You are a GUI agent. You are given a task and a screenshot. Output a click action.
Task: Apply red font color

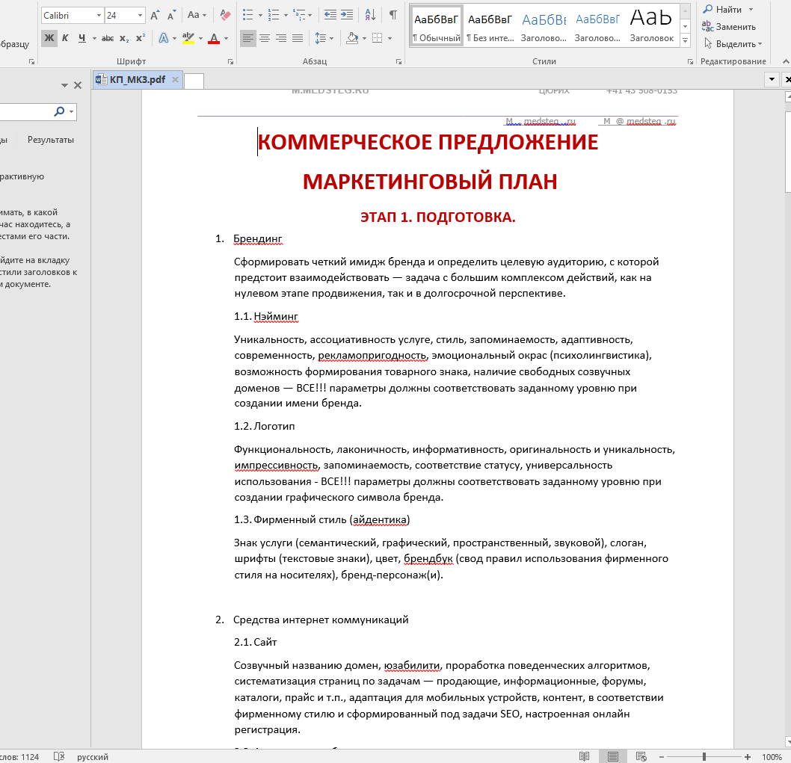pyautogui.click(x=214, y=38)
